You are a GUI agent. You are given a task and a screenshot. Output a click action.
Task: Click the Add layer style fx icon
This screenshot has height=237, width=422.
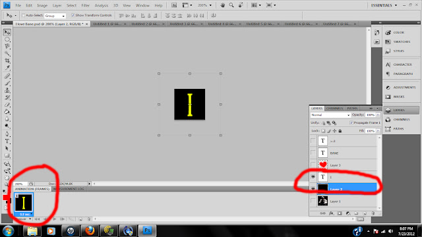pyautogui.click(x=331, y=213)
